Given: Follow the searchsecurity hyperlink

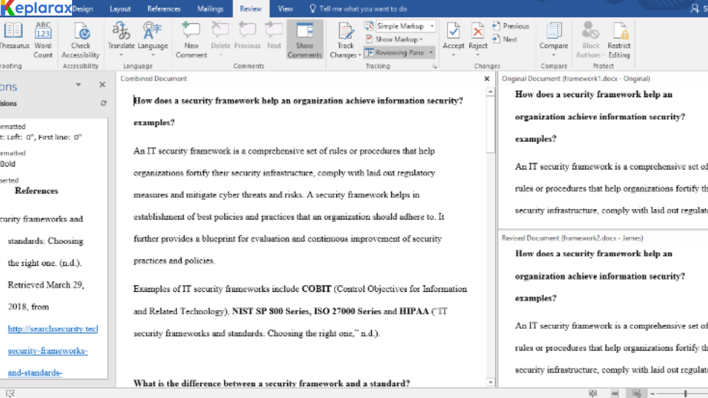Looking at the screenshot, I should (52, 329).
